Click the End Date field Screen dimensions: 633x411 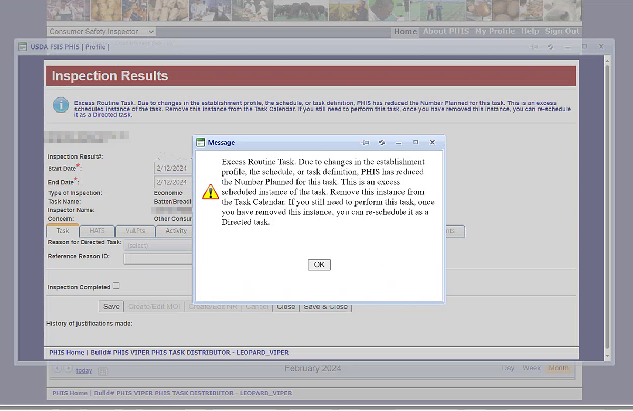(x=174, y=182)
